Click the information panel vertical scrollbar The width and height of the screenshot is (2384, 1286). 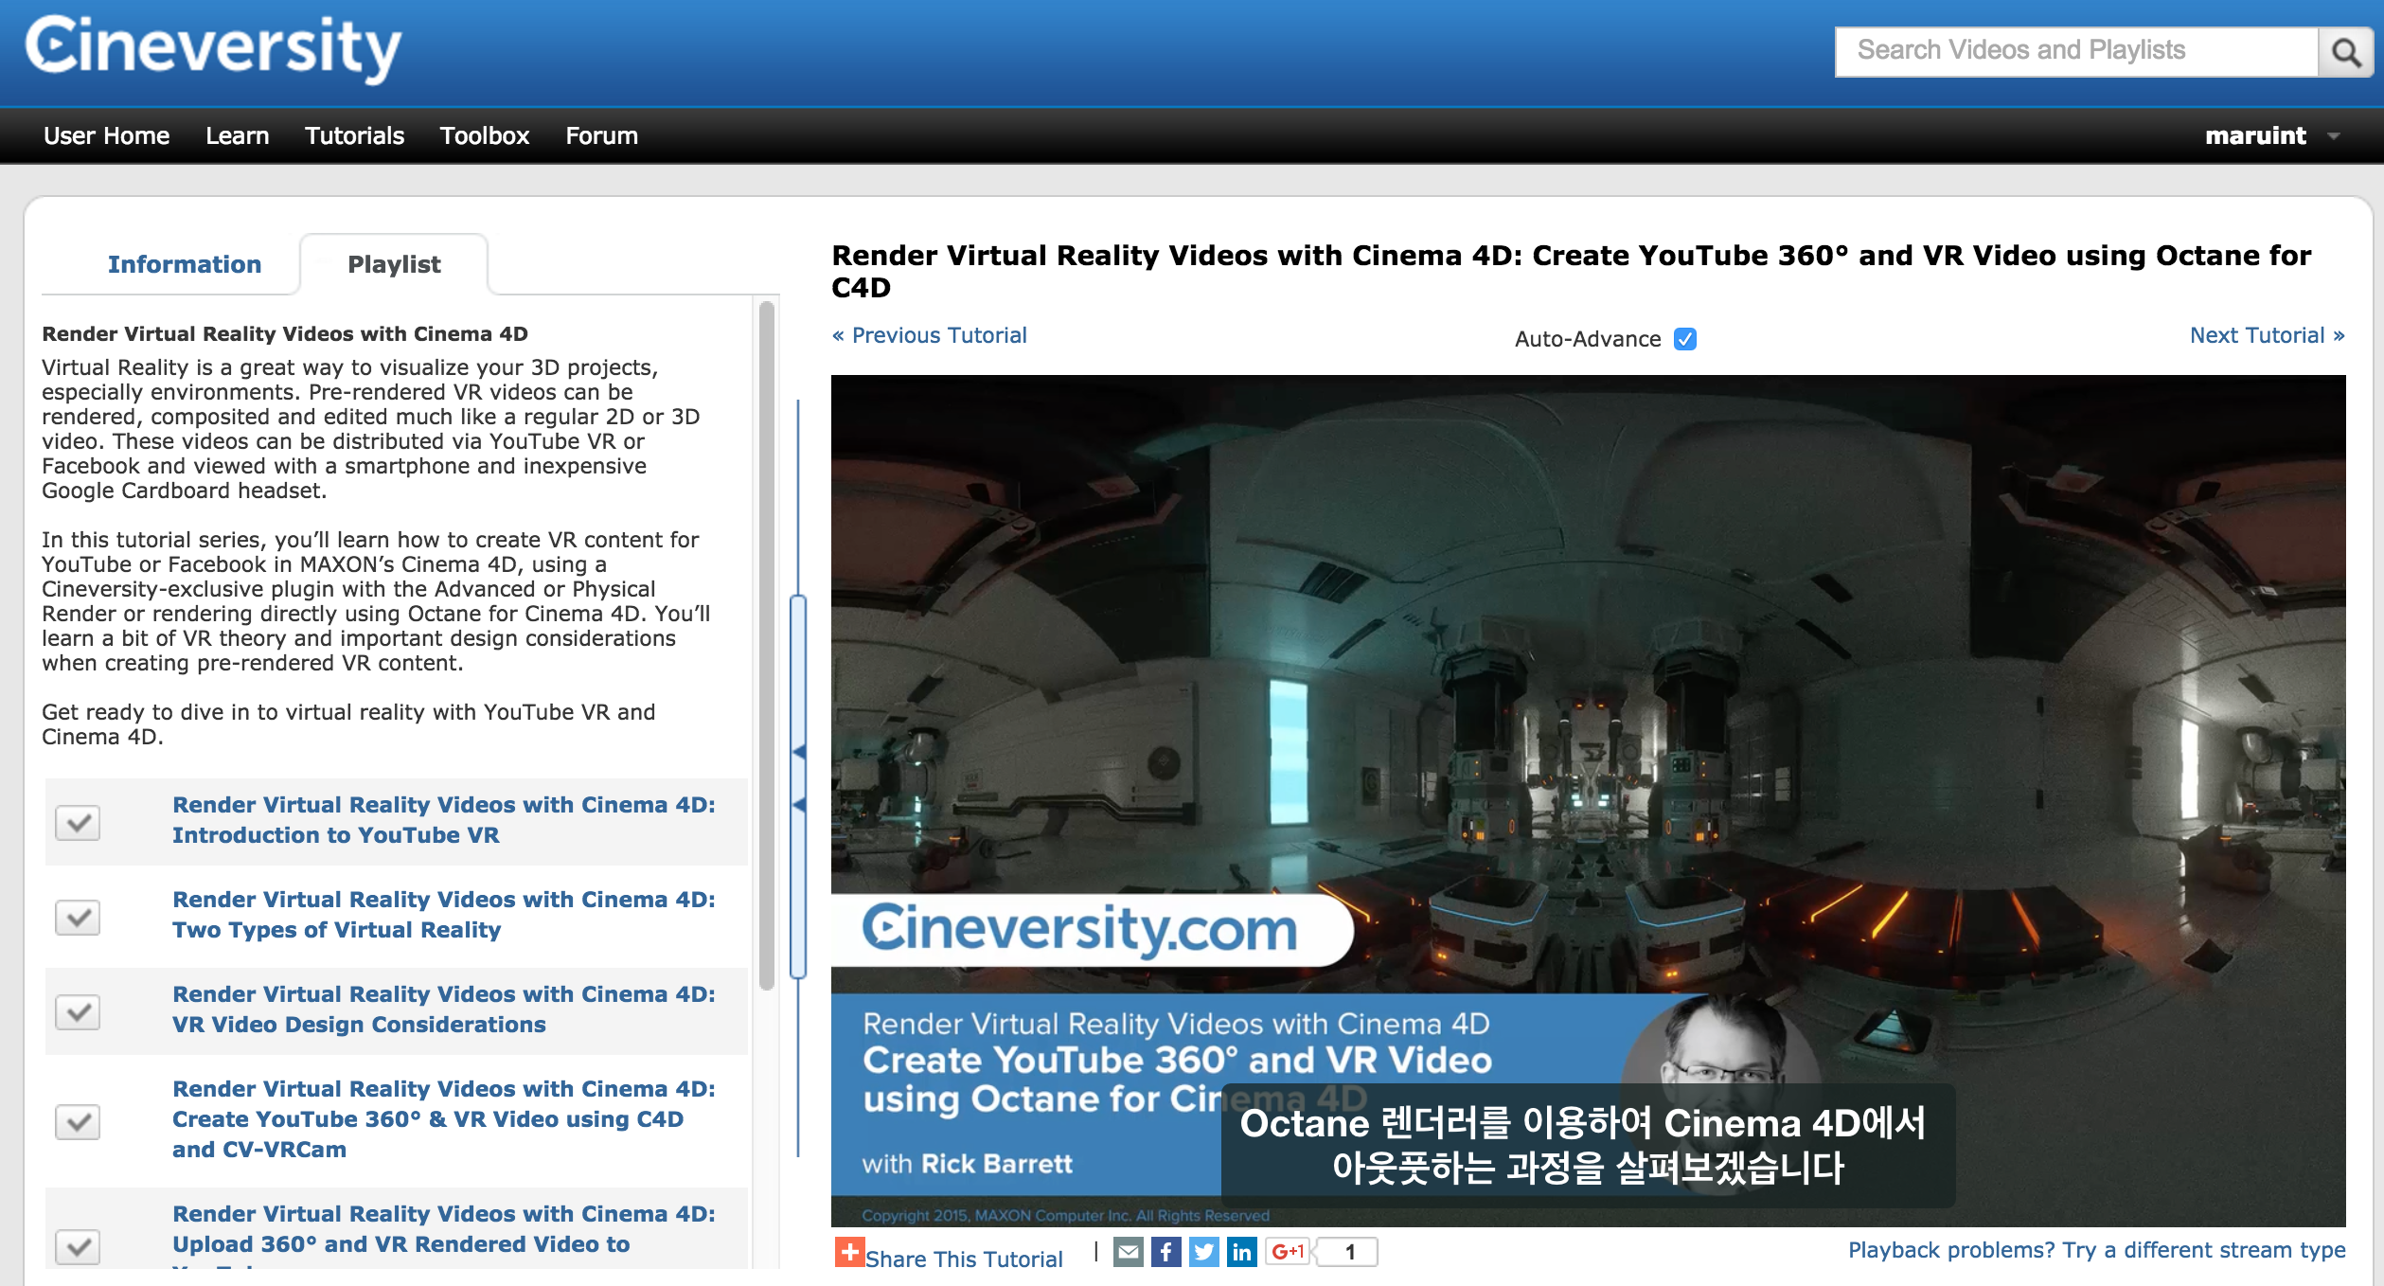click(767, 646)
